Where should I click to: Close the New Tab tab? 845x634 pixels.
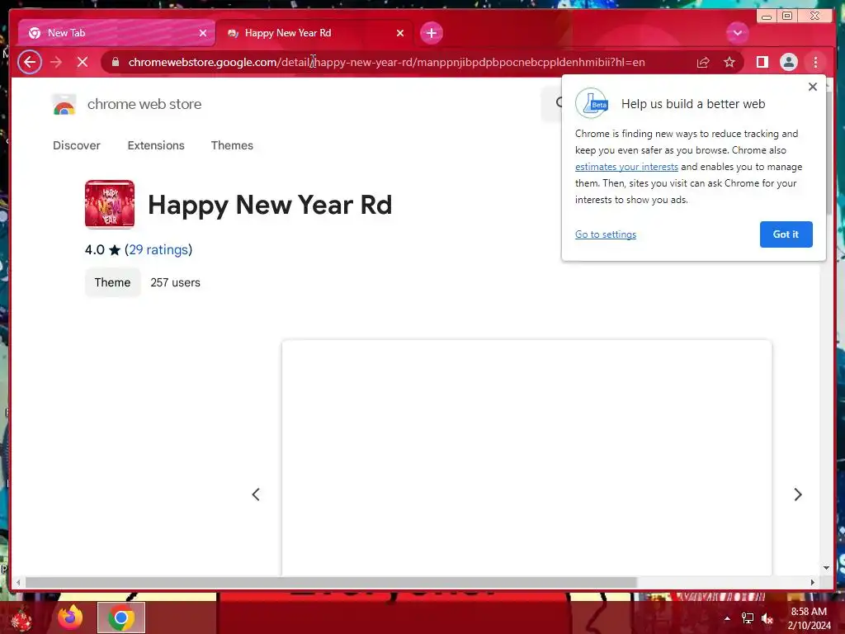click(203, 33)
